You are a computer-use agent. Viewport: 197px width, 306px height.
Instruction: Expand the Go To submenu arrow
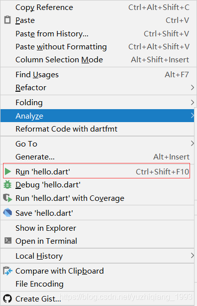click(x=193, y=144)
